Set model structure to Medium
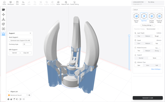165x102 pixels. [x=148, y=51]
